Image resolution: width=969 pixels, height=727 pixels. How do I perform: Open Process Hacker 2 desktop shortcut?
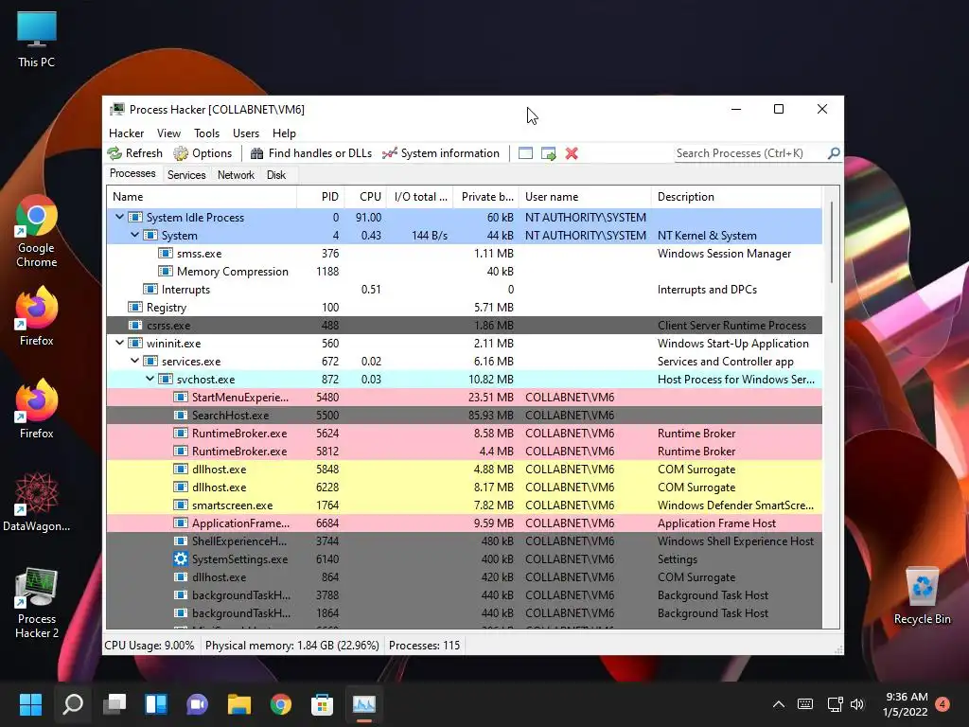37,603
